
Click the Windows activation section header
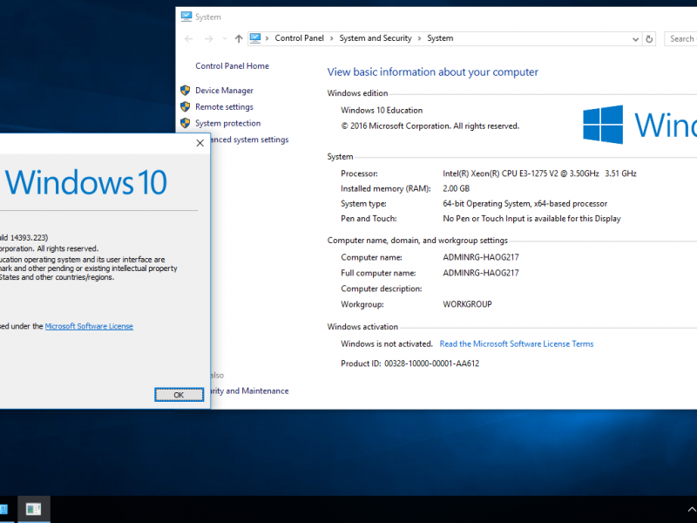pyautogui.click(x=362, y=326)
